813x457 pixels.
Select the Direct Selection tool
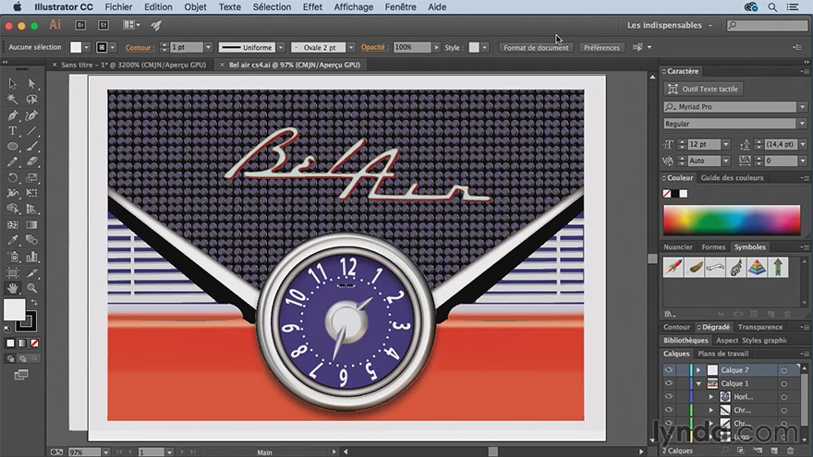pos(31,83)
